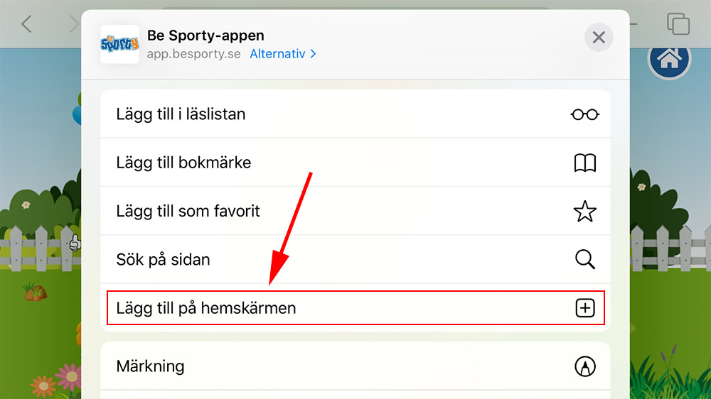Choose "Sök på sidan"
The width and height of the screenshot is (711, 399).
pos(163,260)
